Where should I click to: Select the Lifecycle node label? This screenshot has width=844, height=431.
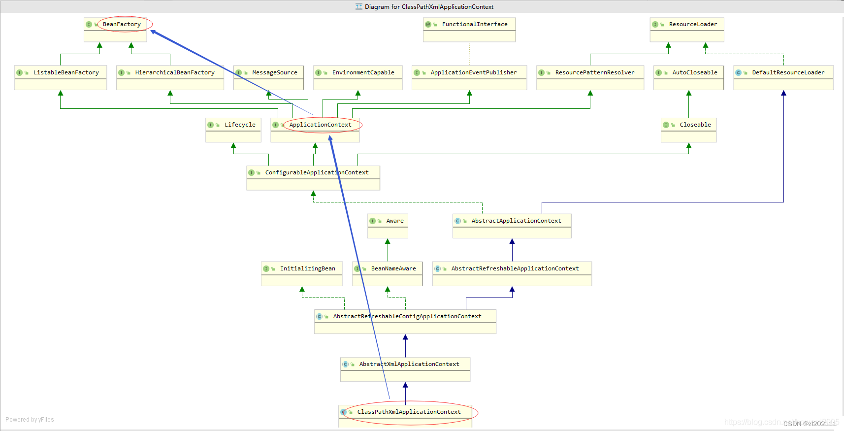click(240, 125)
